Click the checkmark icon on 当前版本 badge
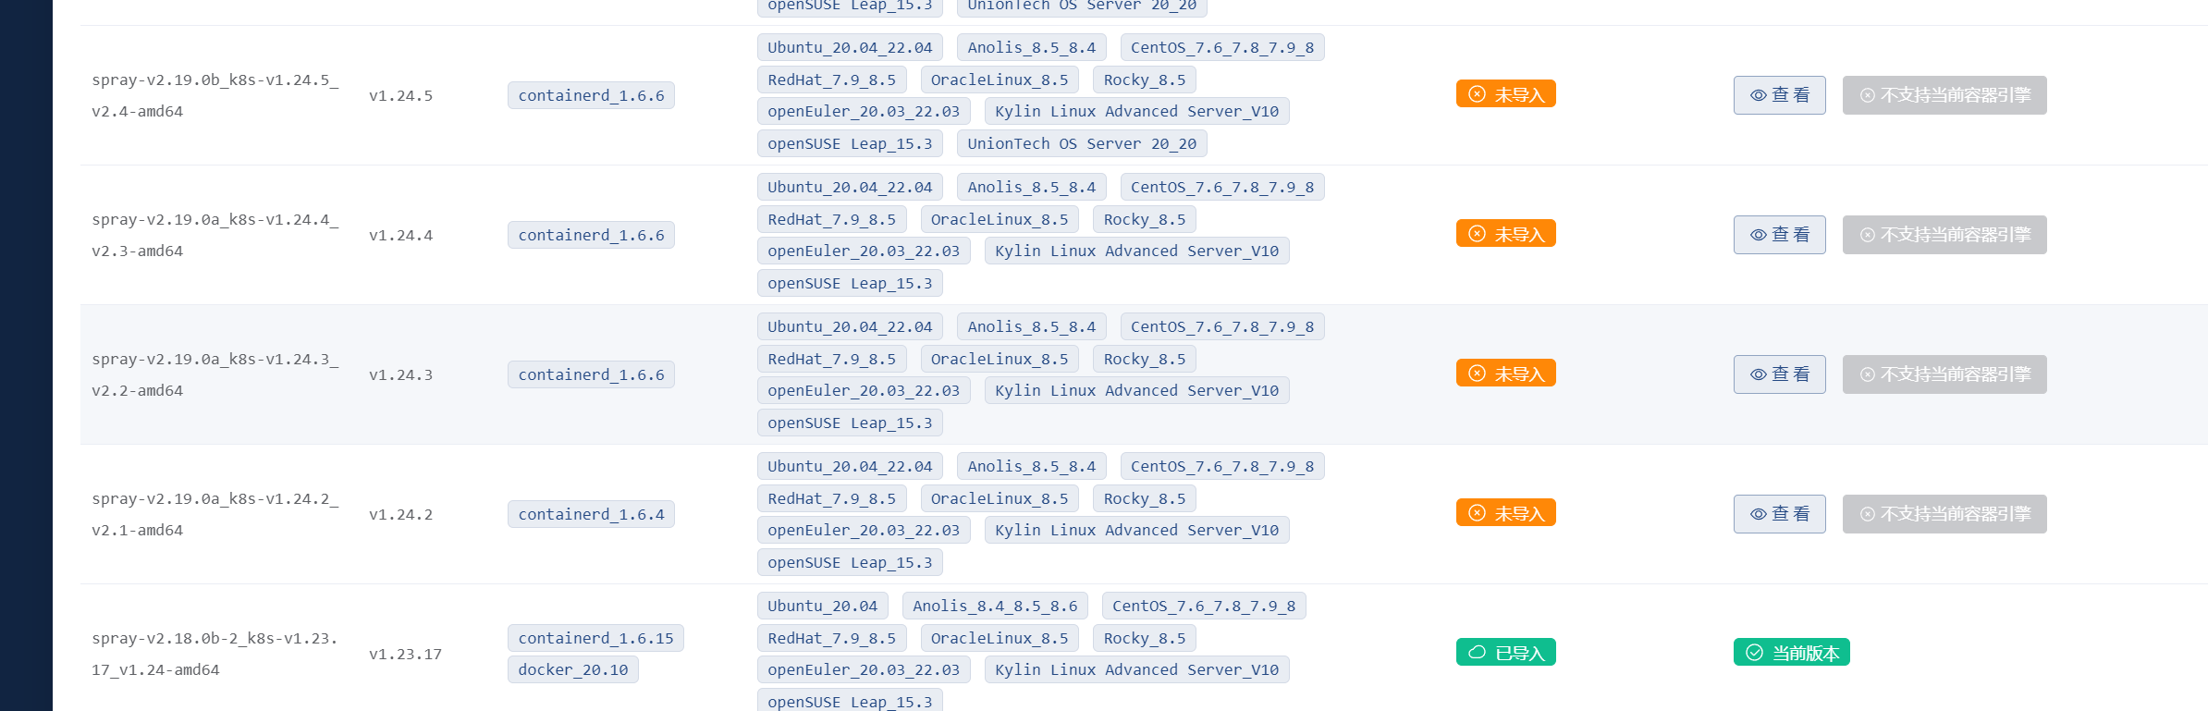 coord(1754,651)
